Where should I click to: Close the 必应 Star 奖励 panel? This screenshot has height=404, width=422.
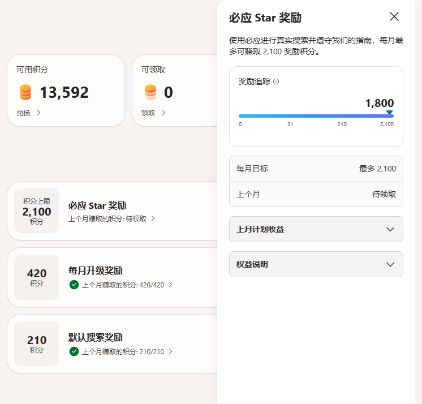coord(394,16)
